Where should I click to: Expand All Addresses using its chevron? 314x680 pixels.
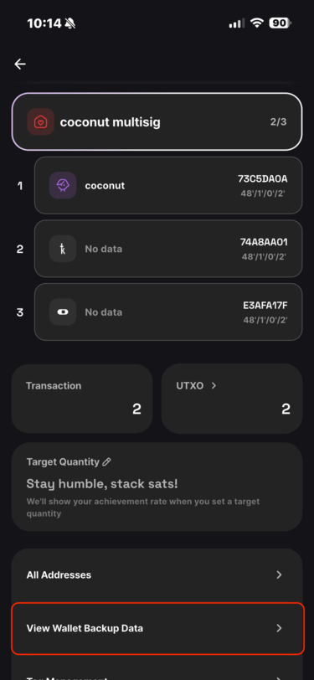[x=280, y=575]
